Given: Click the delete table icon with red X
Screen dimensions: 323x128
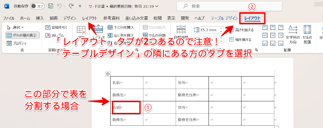Looking at the screenshot, I should click(x=81, y=30).
